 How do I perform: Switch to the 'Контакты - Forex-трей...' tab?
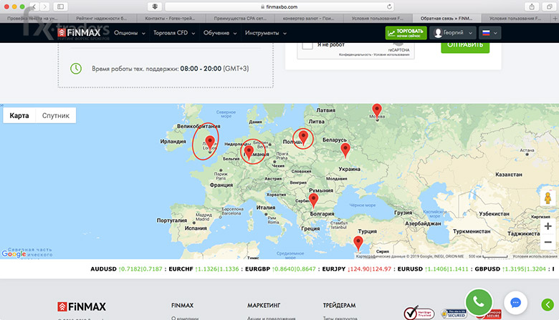[171, 18]
